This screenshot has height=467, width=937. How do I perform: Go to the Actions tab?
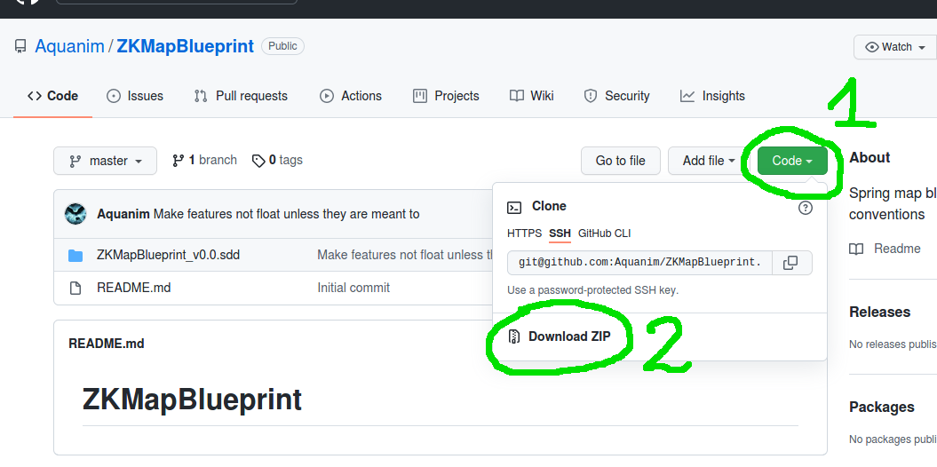pyautogui.click(x=351, y=96)
